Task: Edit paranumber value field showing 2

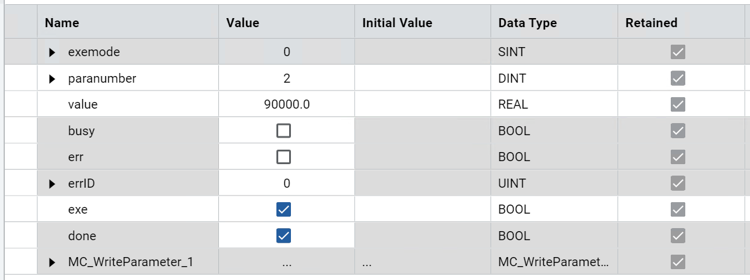Action: click(x=287, y=78)
